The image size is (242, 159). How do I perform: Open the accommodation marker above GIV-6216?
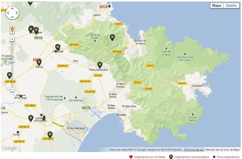tap(50, 134)
